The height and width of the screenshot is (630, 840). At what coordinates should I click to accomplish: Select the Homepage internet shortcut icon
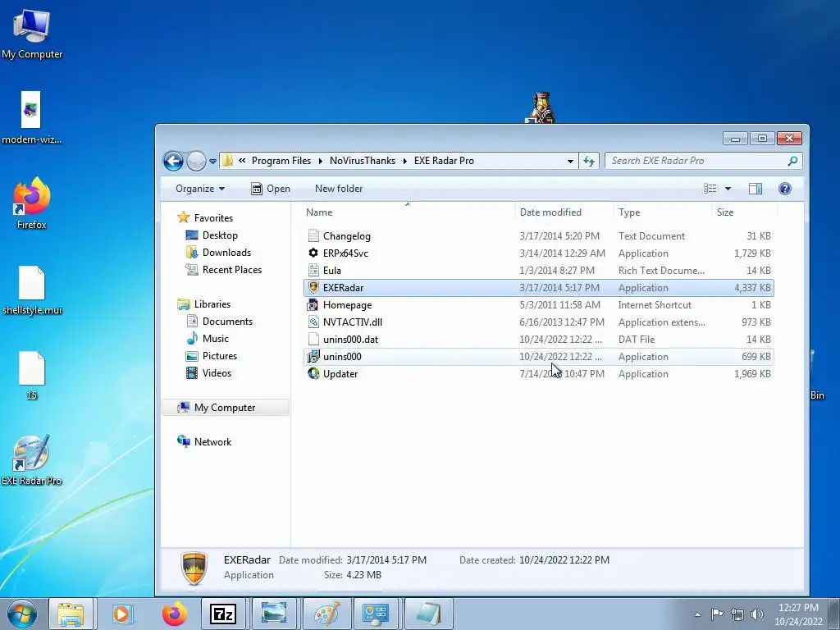coord(313,305)
